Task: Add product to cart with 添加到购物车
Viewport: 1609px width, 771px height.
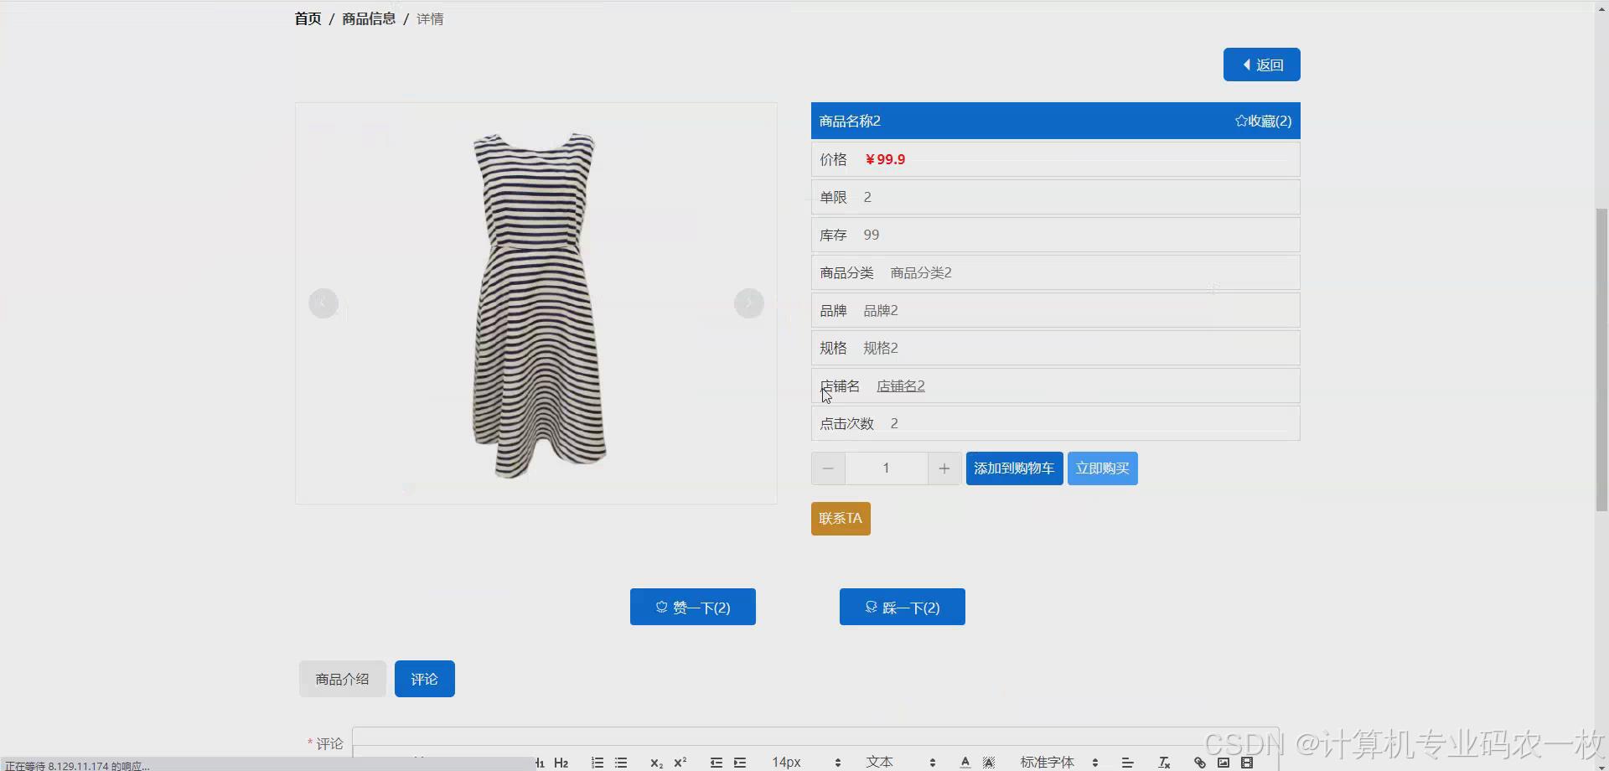Action: click(1014, 468)
